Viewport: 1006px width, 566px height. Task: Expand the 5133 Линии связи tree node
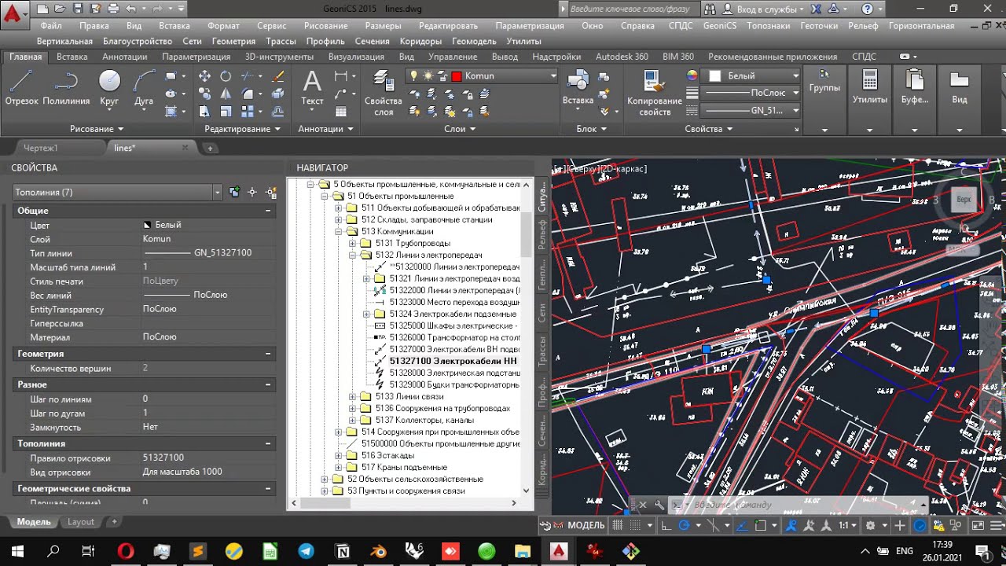[x=353, y=397]
